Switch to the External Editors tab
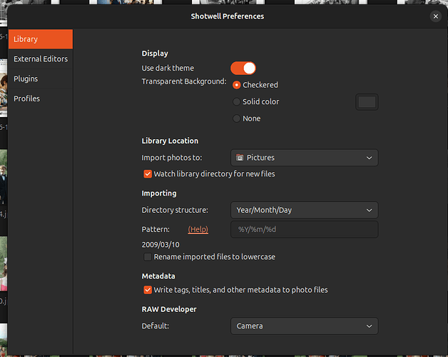This screenshot has width=448, height=357. [41, 59]
